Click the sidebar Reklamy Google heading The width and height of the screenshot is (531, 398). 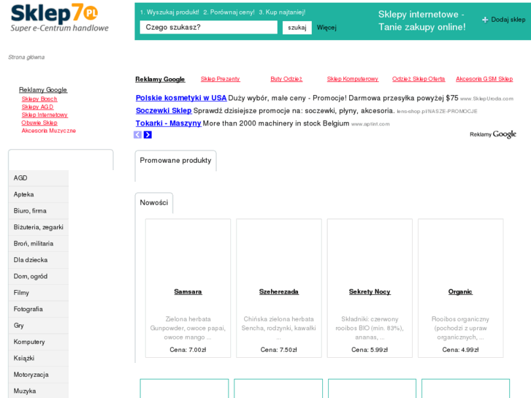point(43,90)
